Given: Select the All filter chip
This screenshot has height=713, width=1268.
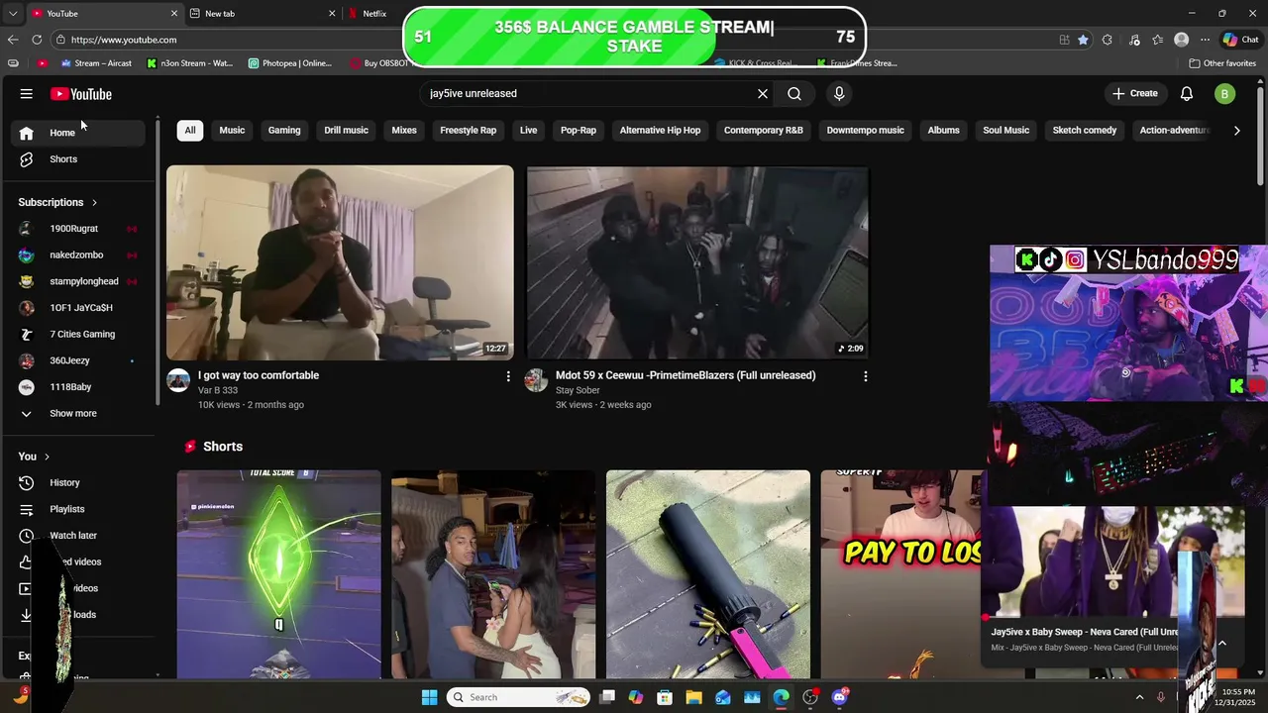Looking at the screenshot, I should pyautogui.click(x=190, y=131).
